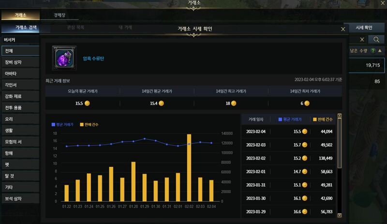This screenshot has width=387, height=224.
Task: Select the 버서커 class filter
Action: 20,40
